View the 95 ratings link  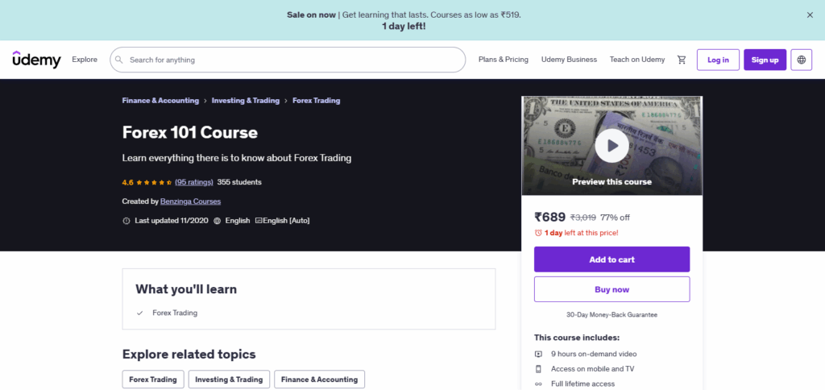tap(194, 182)
